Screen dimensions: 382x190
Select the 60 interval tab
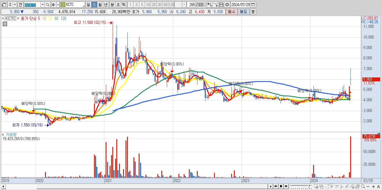(x=165, y=5)
